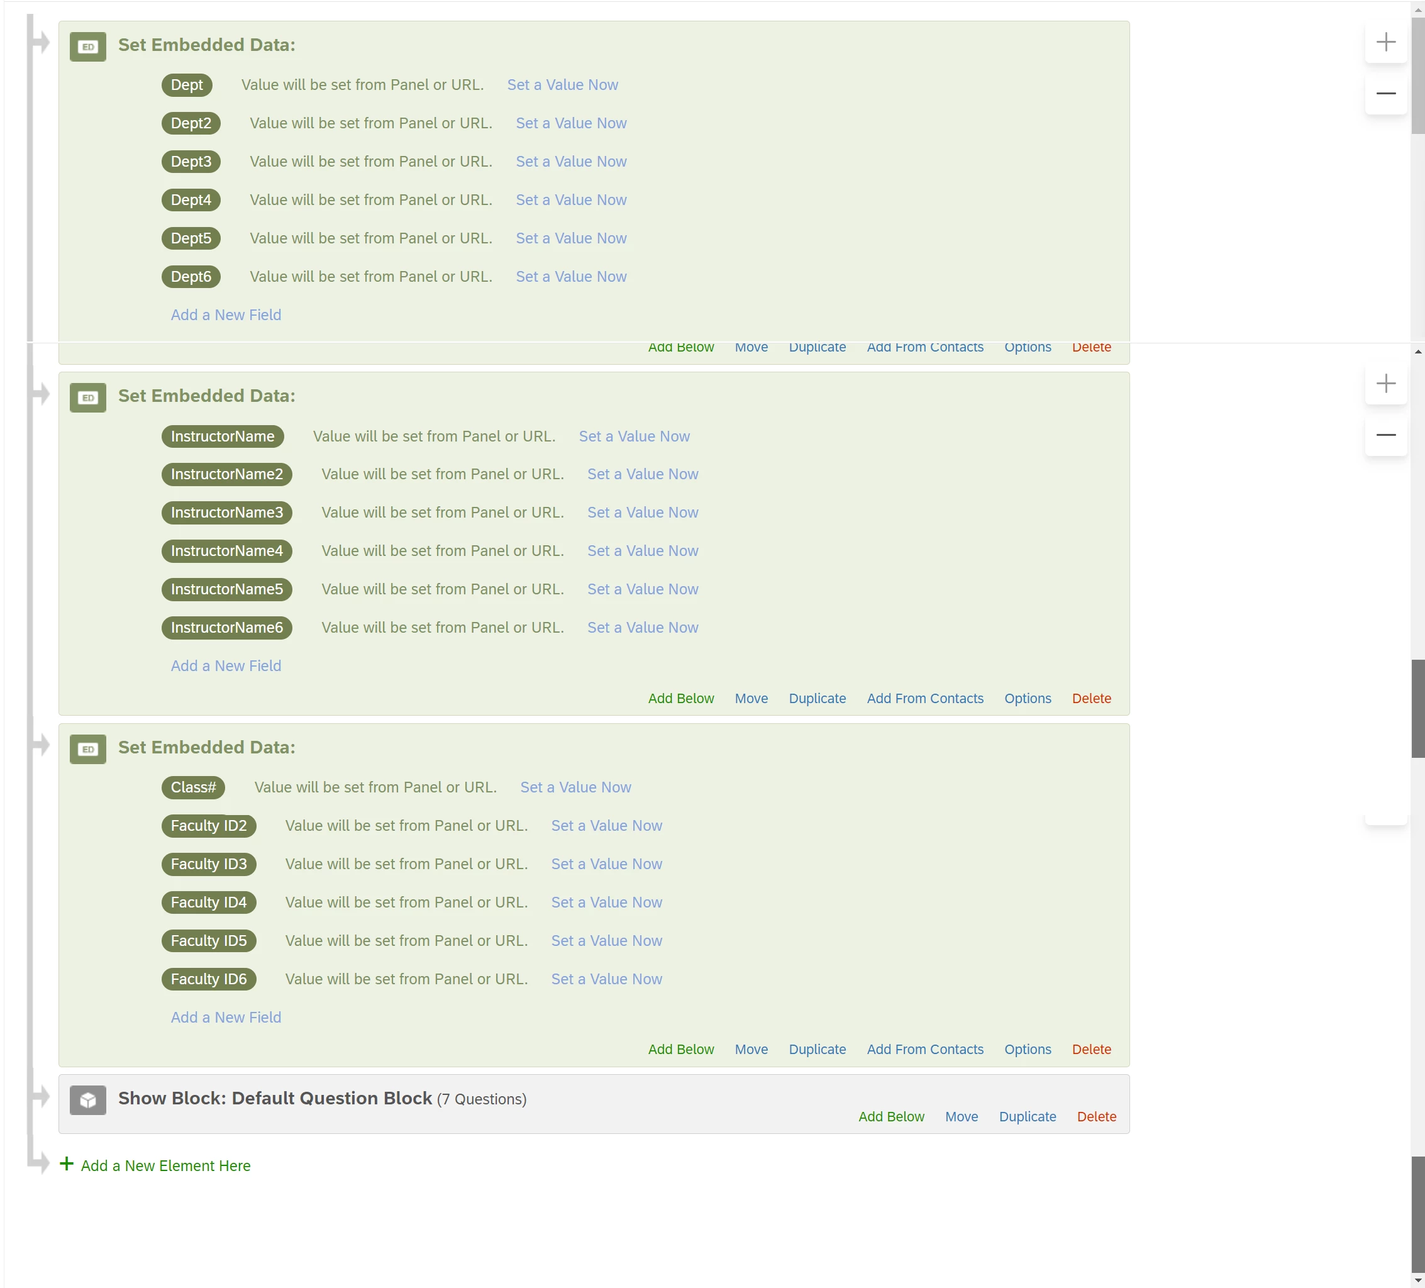Duplicate the InstructorName embedded data block

[816, 699]
